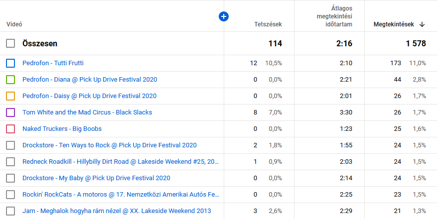Open Jam - Meghalok hogyha rám nézel link
Viewport: 437px width, 219px height.
point(115,211)
